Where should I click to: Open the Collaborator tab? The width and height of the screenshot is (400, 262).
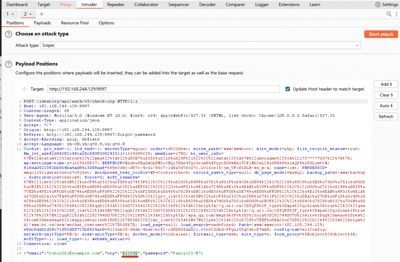point(146,5)
